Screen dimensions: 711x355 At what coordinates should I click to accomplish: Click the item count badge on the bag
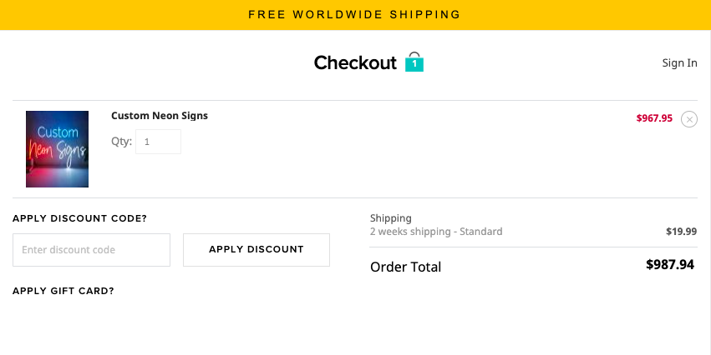[414, 64]
